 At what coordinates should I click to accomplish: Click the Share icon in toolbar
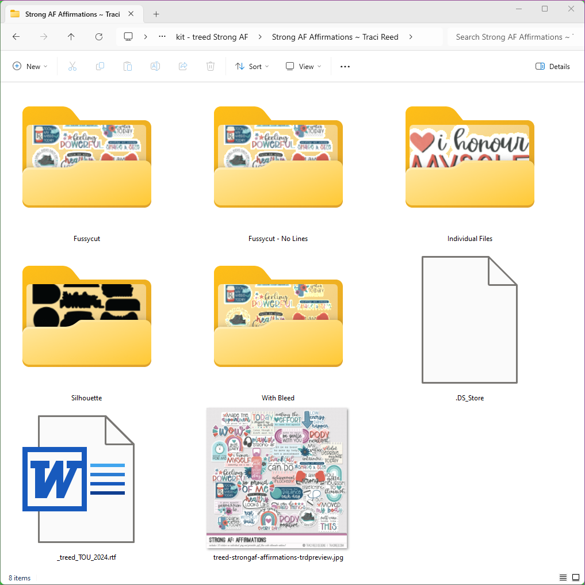click(183, 67)
